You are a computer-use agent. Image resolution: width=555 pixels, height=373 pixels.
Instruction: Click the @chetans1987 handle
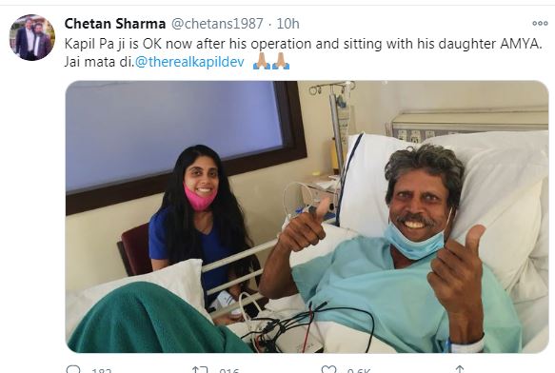click(x=217, y=24)
